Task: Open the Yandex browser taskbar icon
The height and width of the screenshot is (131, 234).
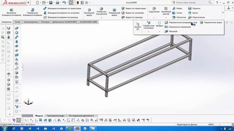Action: (x=61, y=128)
